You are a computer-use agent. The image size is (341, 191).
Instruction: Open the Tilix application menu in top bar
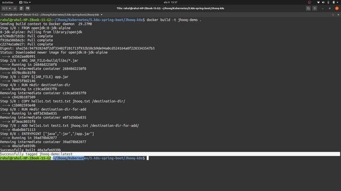tap(25, 2)
